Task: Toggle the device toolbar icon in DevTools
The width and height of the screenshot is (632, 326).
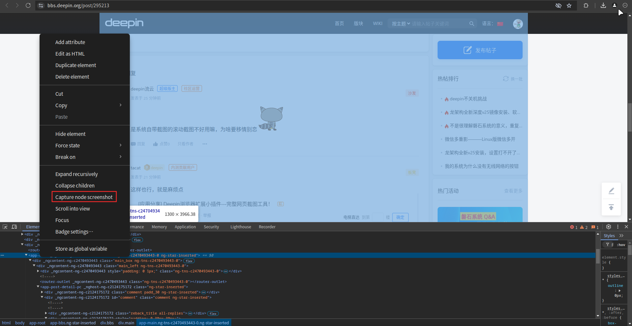Action: (14, 227)
